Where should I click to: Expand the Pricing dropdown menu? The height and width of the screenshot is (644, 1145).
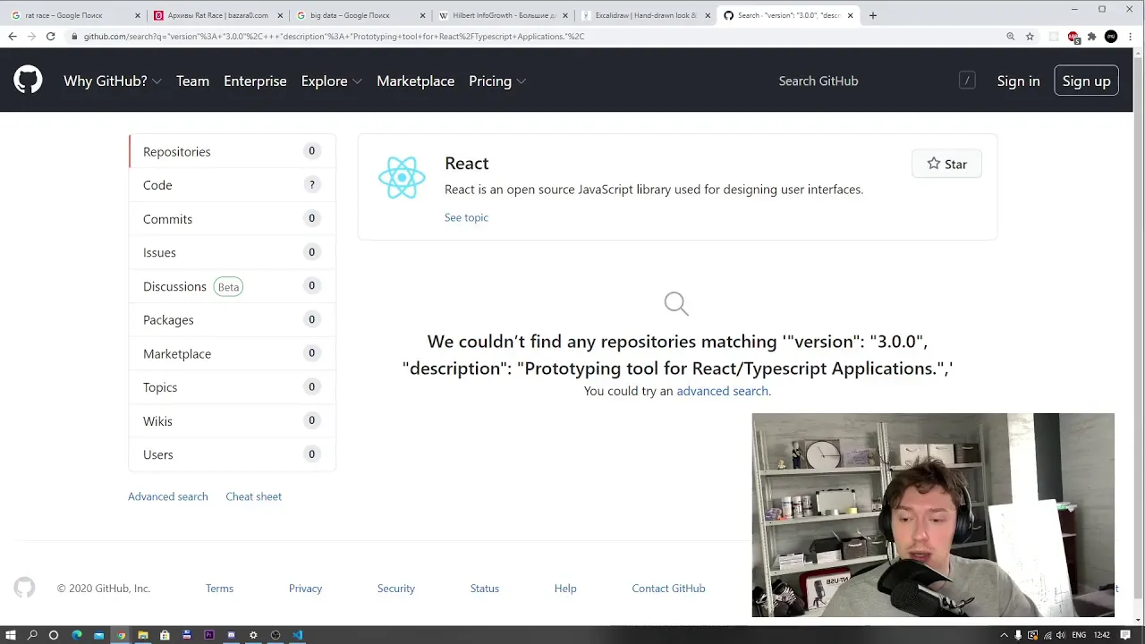pyautogui.click(x=497, y=80)
